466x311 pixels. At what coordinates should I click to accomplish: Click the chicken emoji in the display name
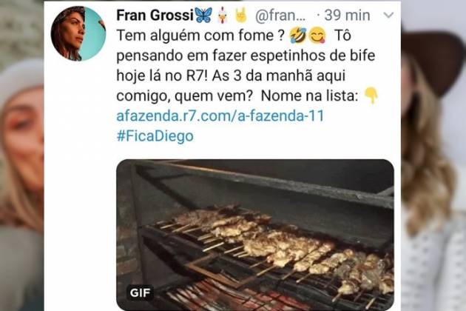pos(223,15)
